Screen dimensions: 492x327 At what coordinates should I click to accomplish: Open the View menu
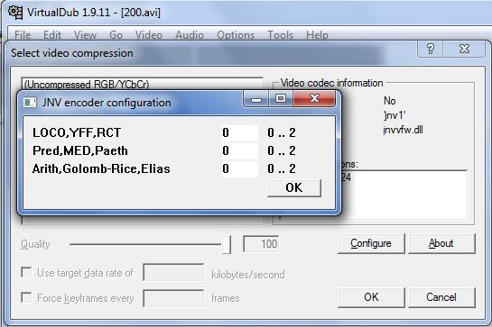tap(85, 35)
